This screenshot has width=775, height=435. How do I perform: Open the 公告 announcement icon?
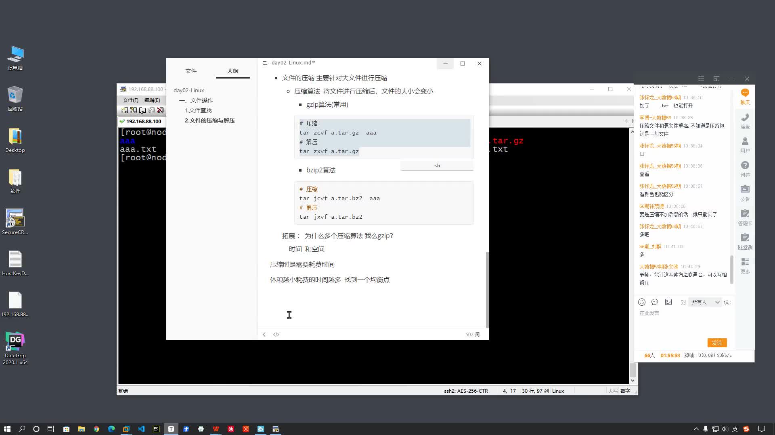click(x=745, y=193)
